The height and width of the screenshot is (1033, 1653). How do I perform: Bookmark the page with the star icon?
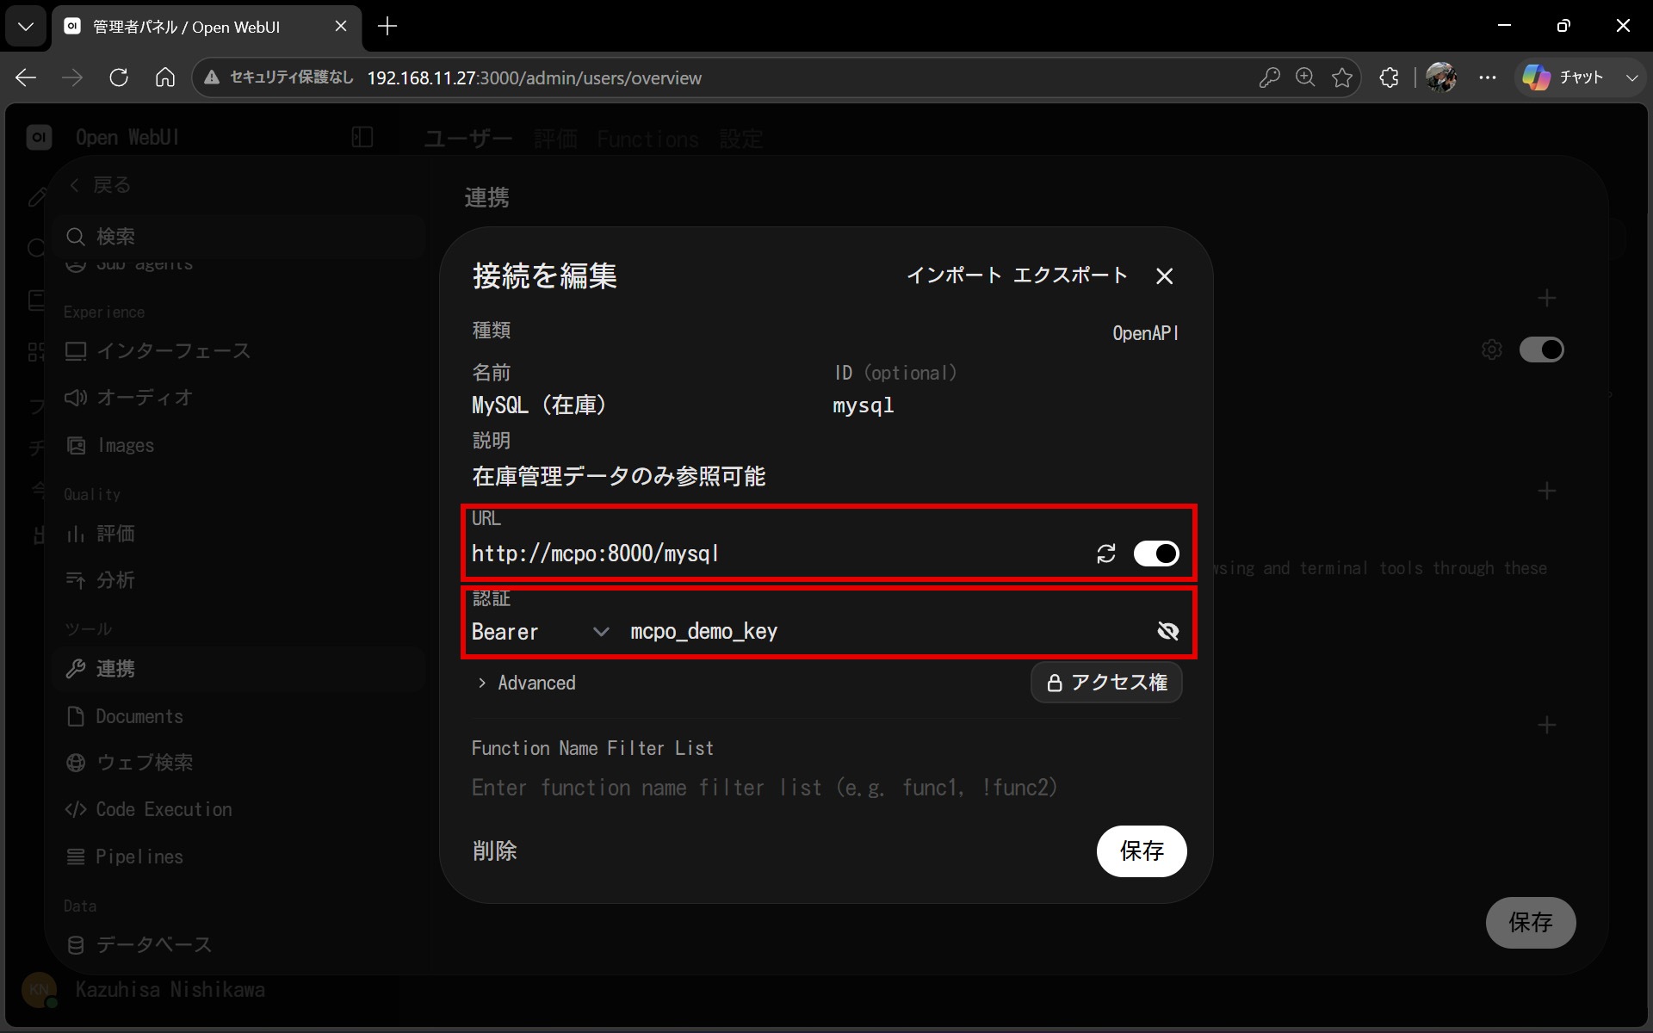pos(1342,77)
